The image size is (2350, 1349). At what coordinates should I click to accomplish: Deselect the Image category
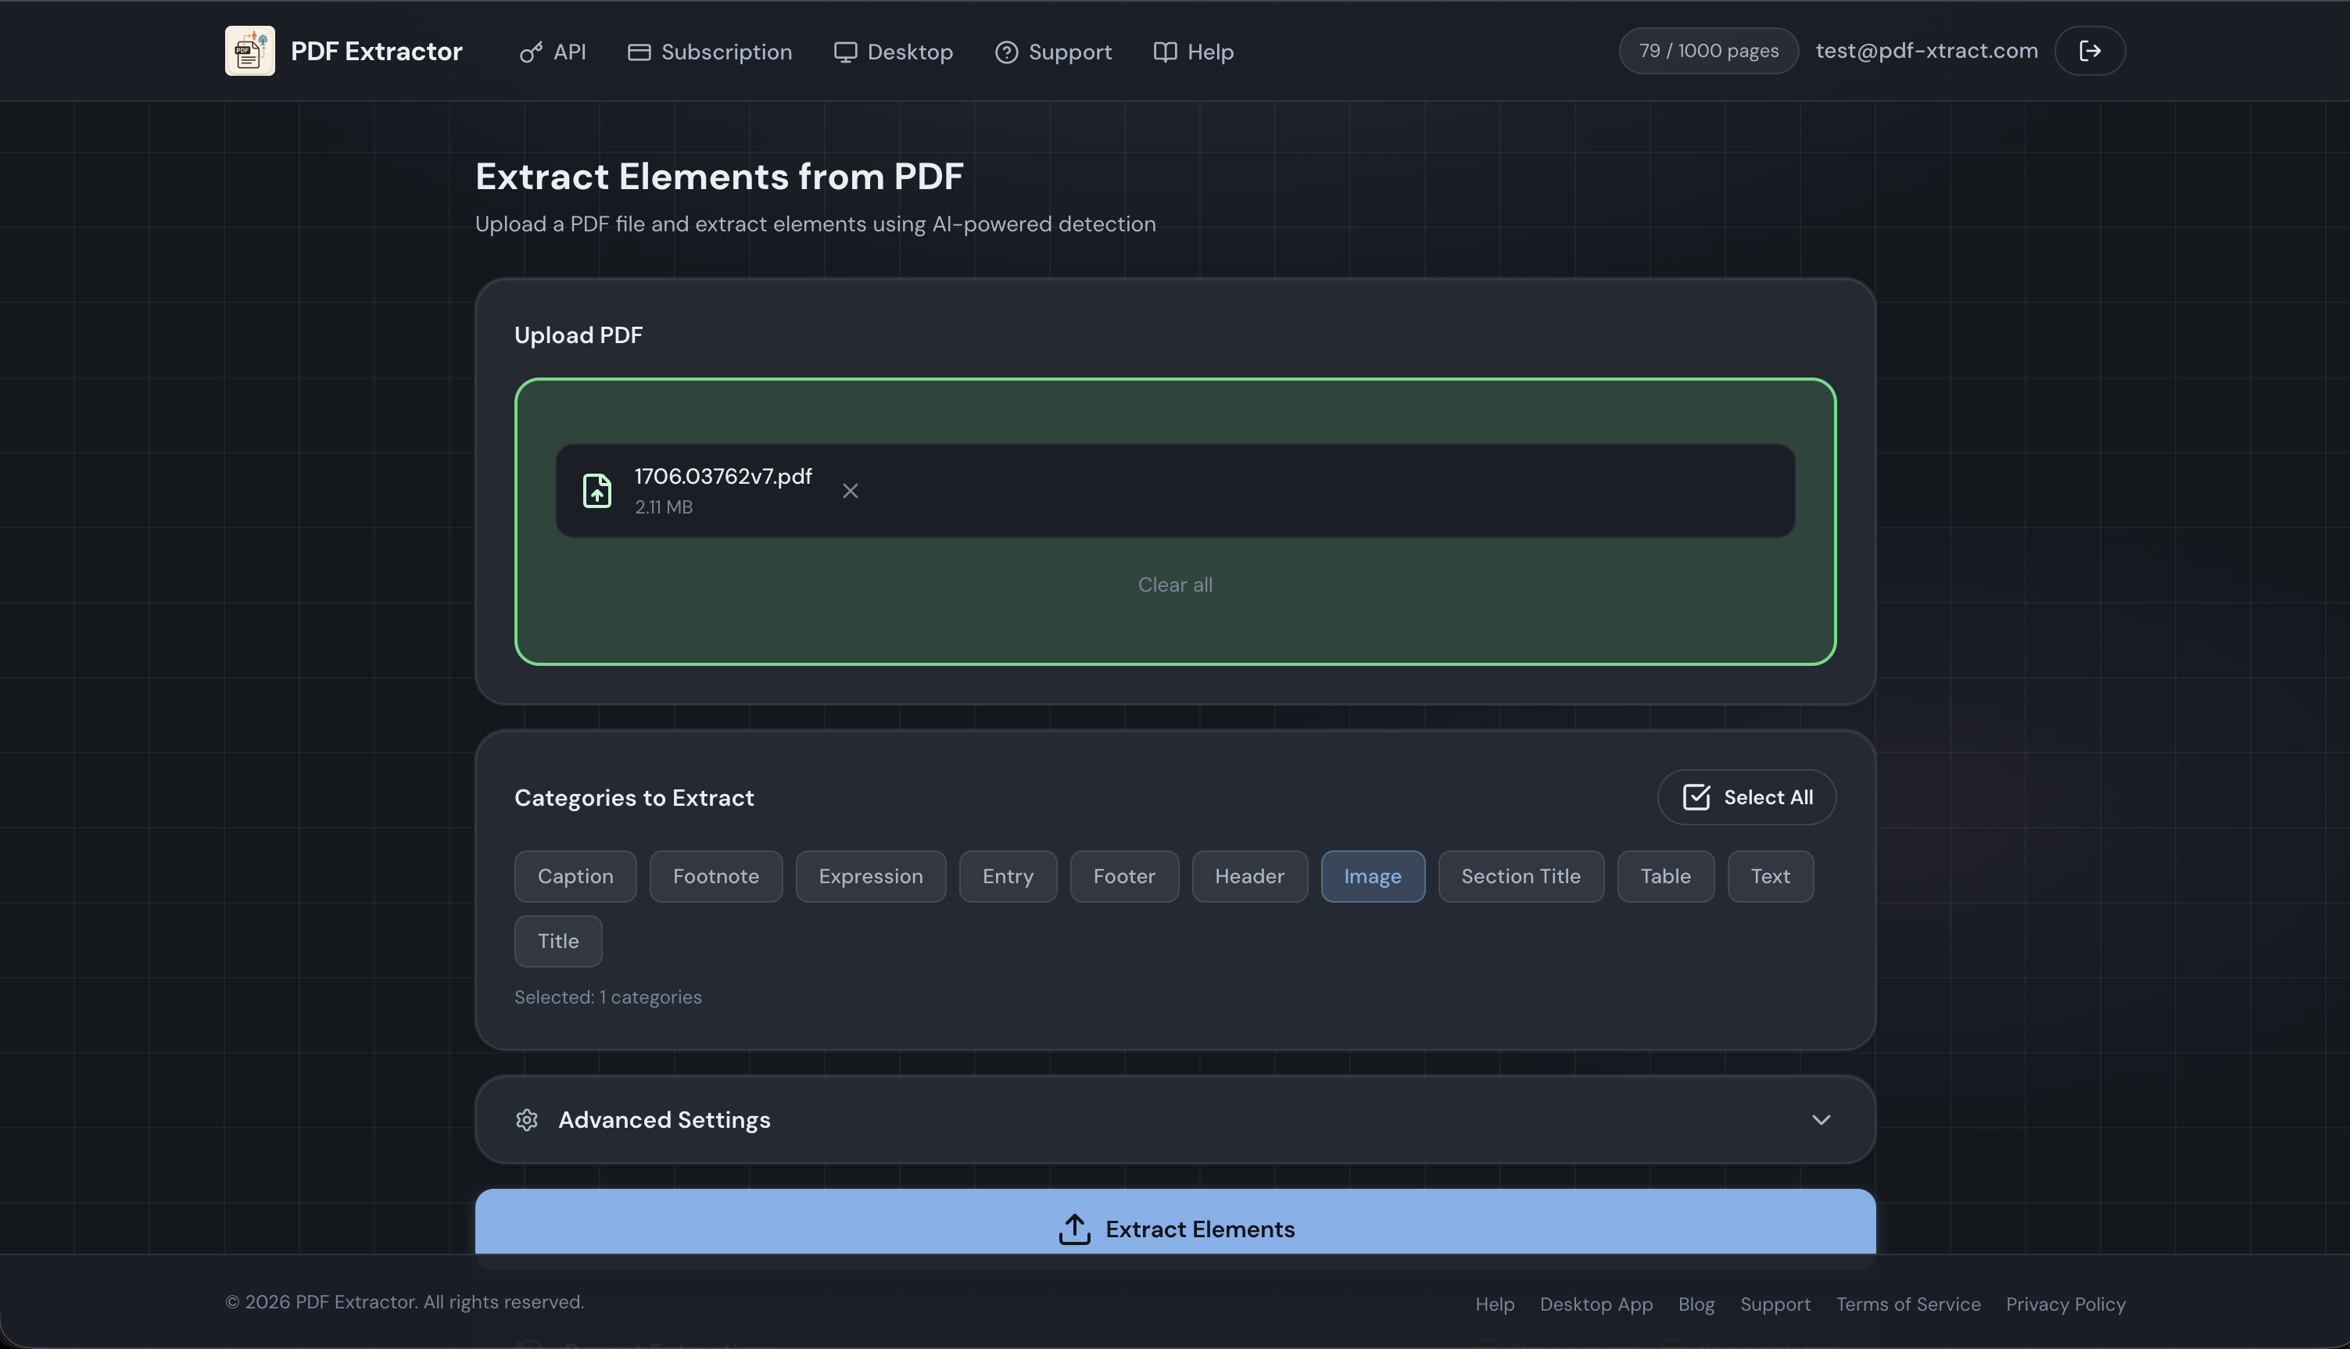tap(1372, 876)
